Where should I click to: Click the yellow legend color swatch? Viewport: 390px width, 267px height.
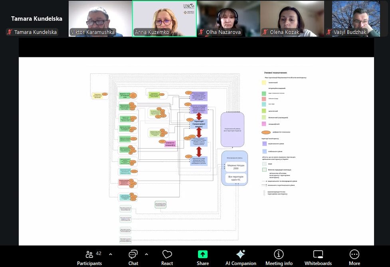click(x=264, y=82)
